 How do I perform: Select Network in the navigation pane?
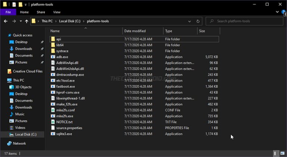point(19,143)
